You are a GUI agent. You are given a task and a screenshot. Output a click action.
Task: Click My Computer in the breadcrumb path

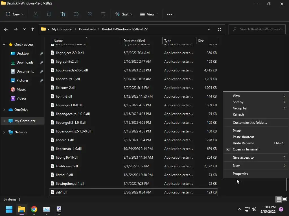pos(62,29)
